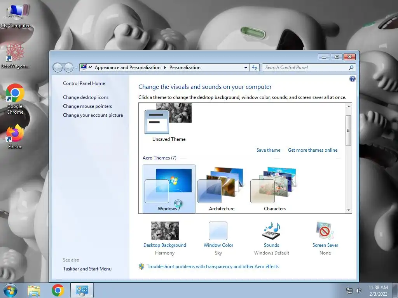
Task: Click the Back navigation arrow
Action: (x=58, y=68)
